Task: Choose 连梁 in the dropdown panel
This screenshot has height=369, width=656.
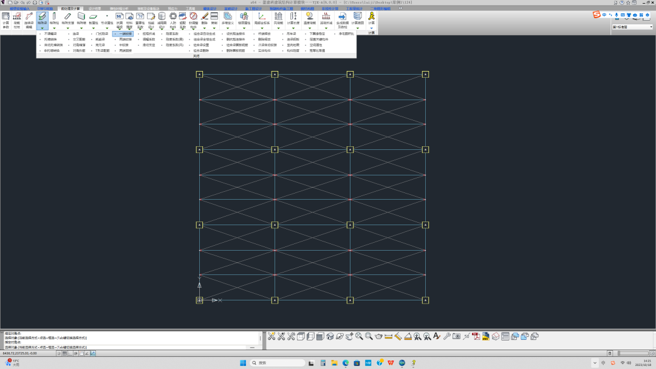Action: coord(76,34)
